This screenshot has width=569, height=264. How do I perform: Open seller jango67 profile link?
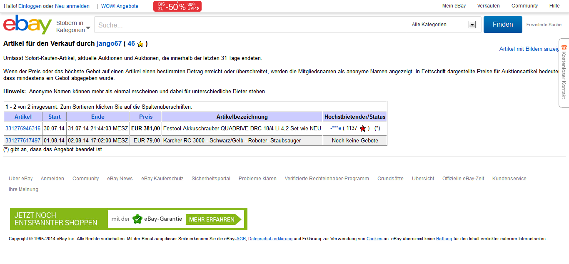pyautogui.click(x=109, y=43)
